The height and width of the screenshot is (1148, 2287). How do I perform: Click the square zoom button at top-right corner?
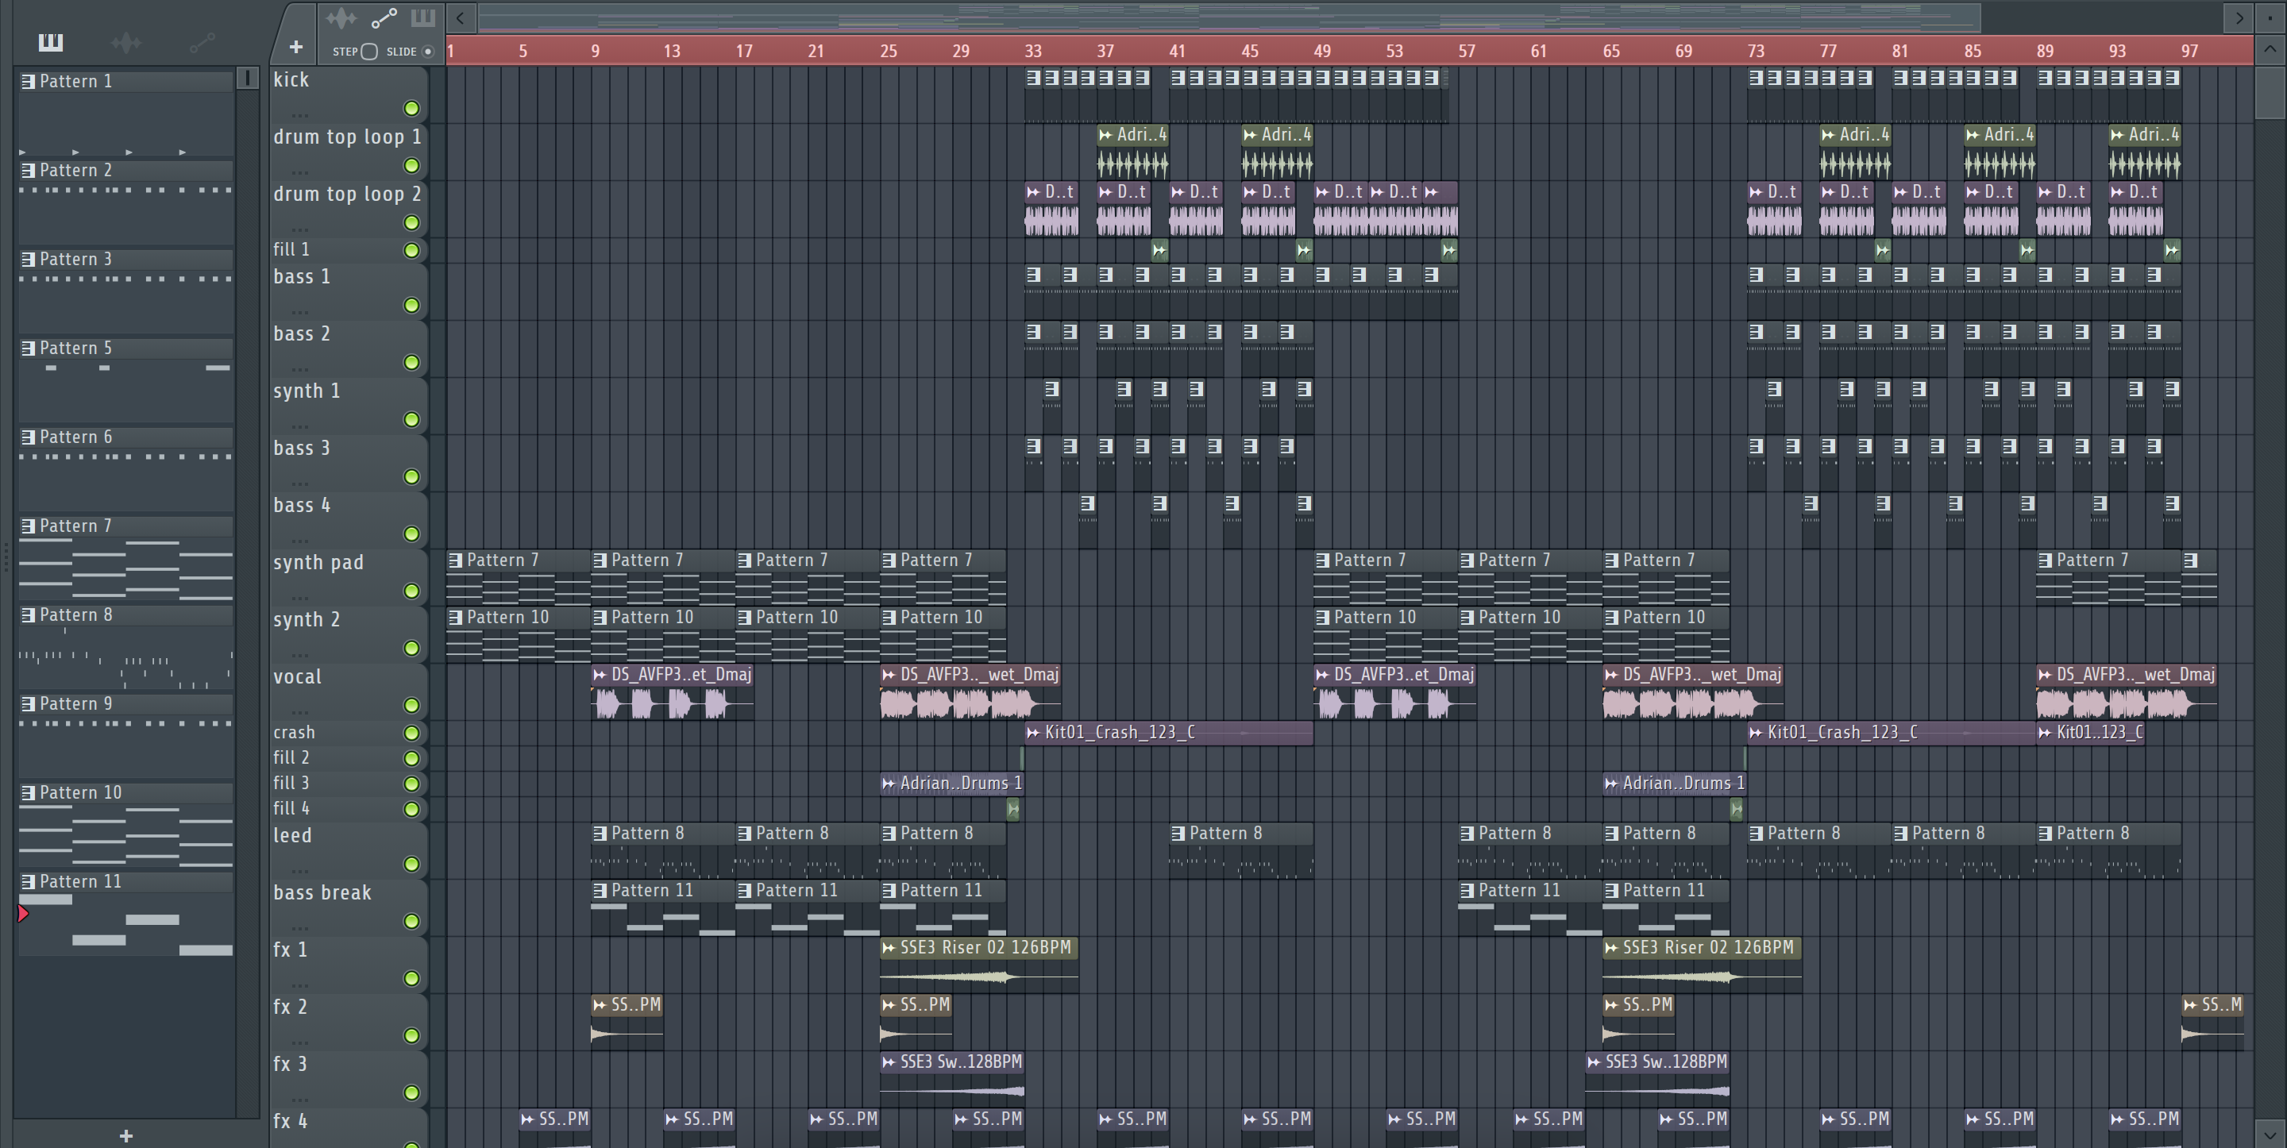[2270, 17]
